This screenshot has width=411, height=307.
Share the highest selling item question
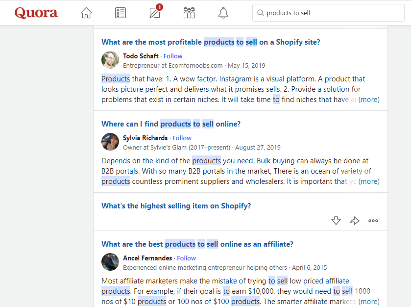coord(354,221)
